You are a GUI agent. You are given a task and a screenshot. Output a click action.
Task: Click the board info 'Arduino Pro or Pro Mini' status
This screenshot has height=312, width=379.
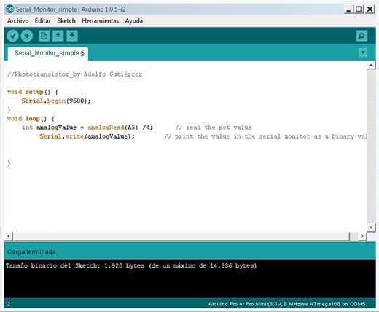[x=286, y=304]
